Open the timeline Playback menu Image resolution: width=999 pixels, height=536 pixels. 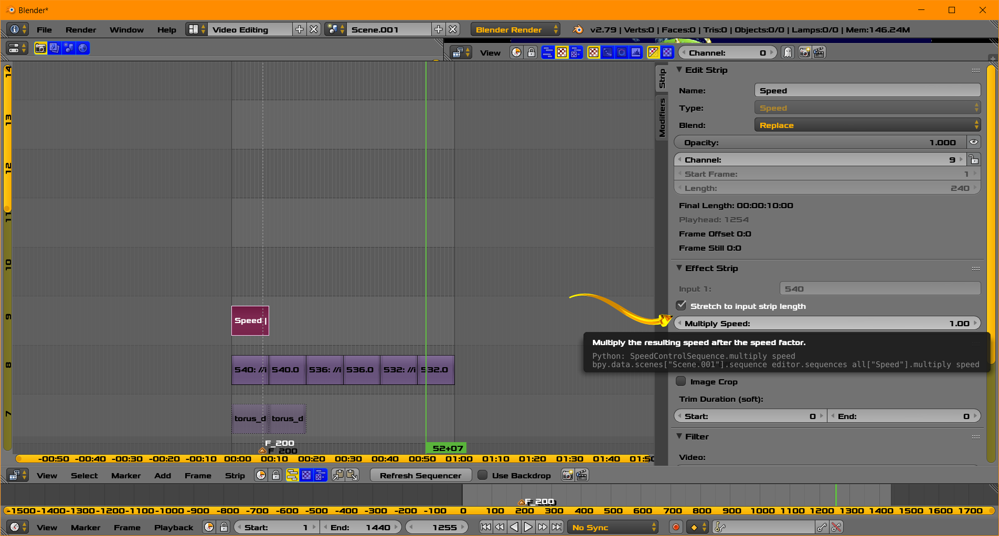[x=174, y=527]
